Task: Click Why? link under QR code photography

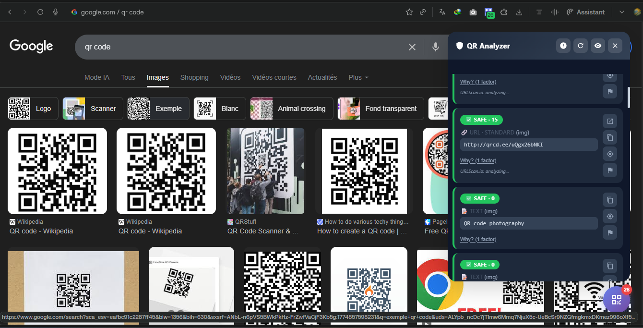Action: coord(478,239)
